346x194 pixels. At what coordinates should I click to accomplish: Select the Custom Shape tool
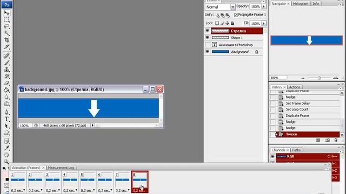tap(6, 133)
